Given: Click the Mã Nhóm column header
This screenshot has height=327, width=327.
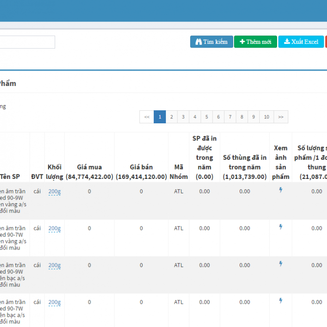Looking at the screenshot, I should [x=178, y=172].
